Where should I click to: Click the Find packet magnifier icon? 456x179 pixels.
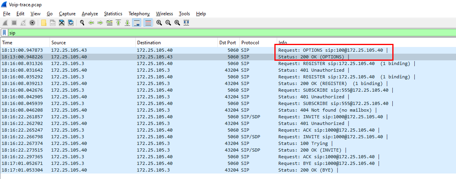click(x=82, y=23)
